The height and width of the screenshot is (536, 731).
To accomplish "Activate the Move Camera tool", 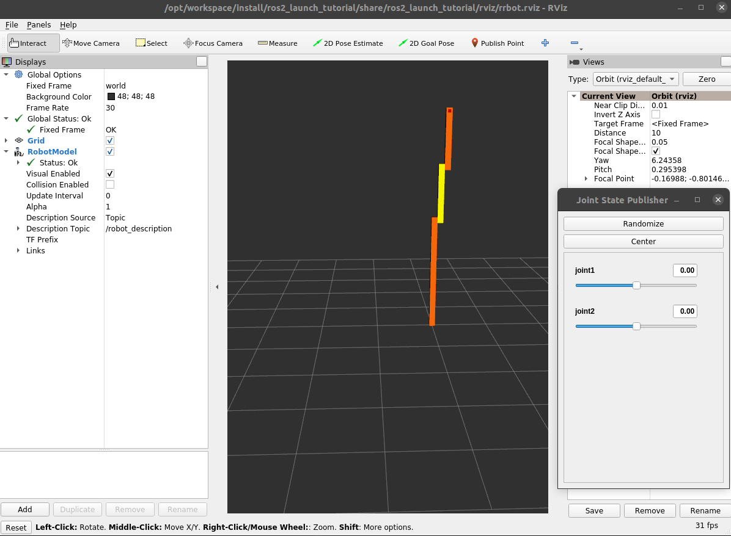I will (90, 43).
